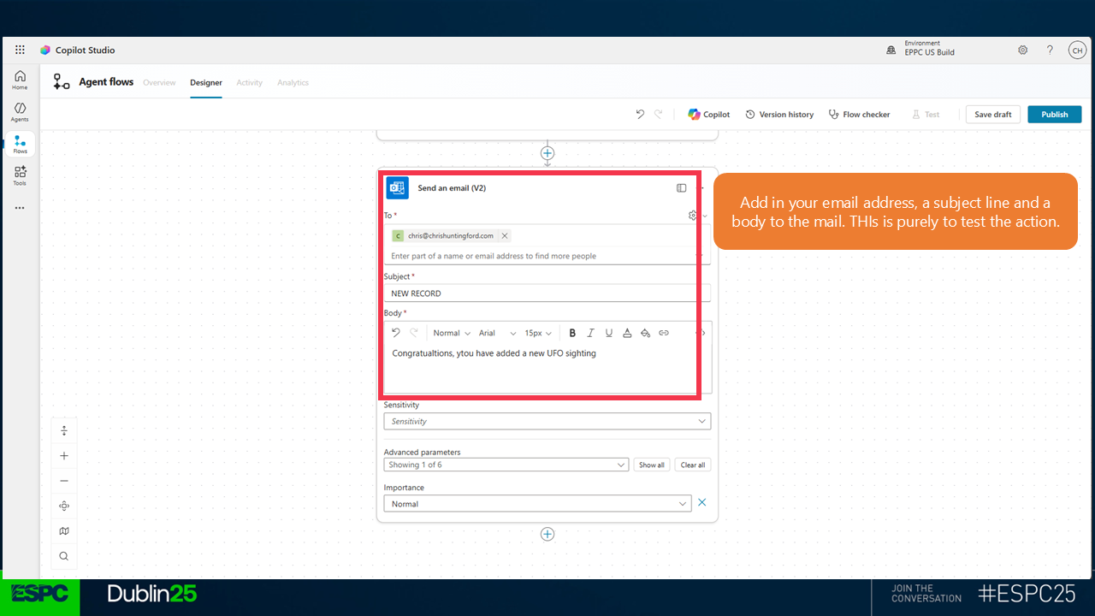Open the Importance dropdown set to Normal
This screenshot has width=1095, height=616.
tap(537, 504)
